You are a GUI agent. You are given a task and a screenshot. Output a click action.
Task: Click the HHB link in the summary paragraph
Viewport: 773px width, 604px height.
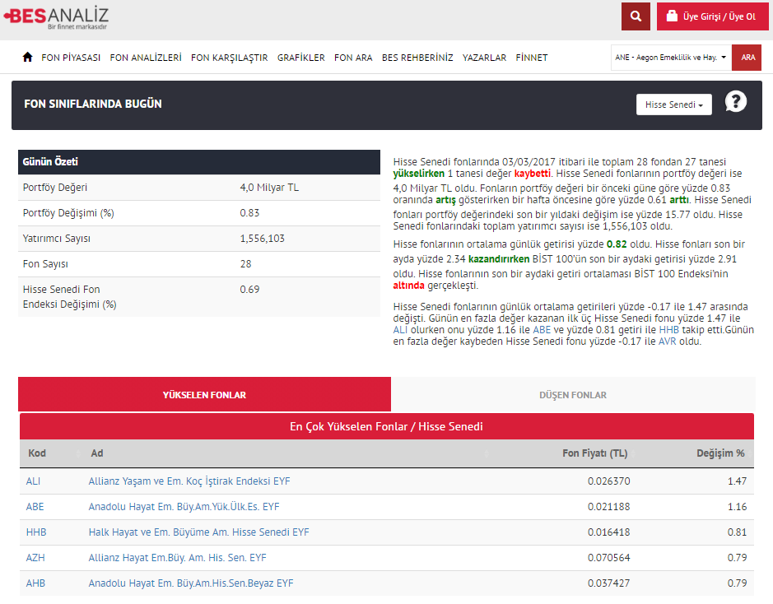669,330
